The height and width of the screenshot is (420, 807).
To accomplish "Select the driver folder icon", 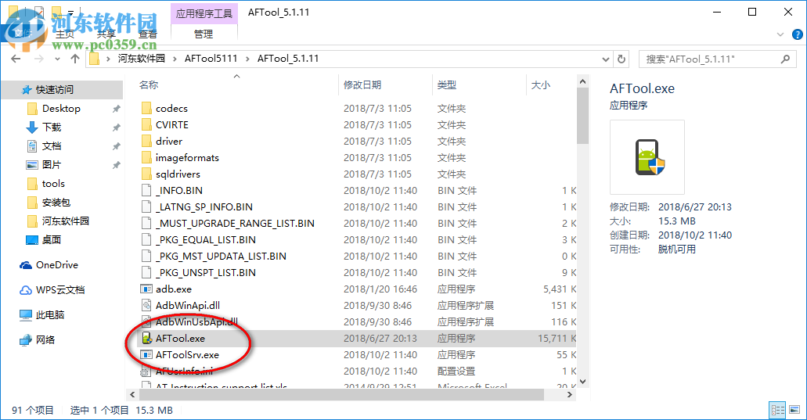I will (146, 141).
